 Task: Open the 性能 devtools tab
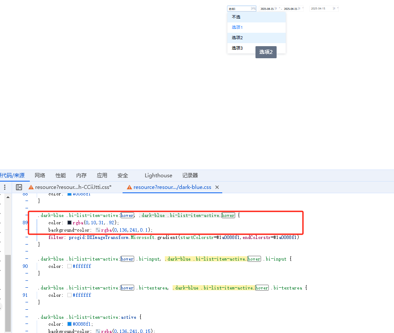point(60,175)
